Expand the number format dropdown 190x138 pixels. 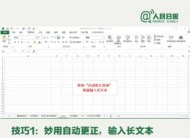(103, 38)
